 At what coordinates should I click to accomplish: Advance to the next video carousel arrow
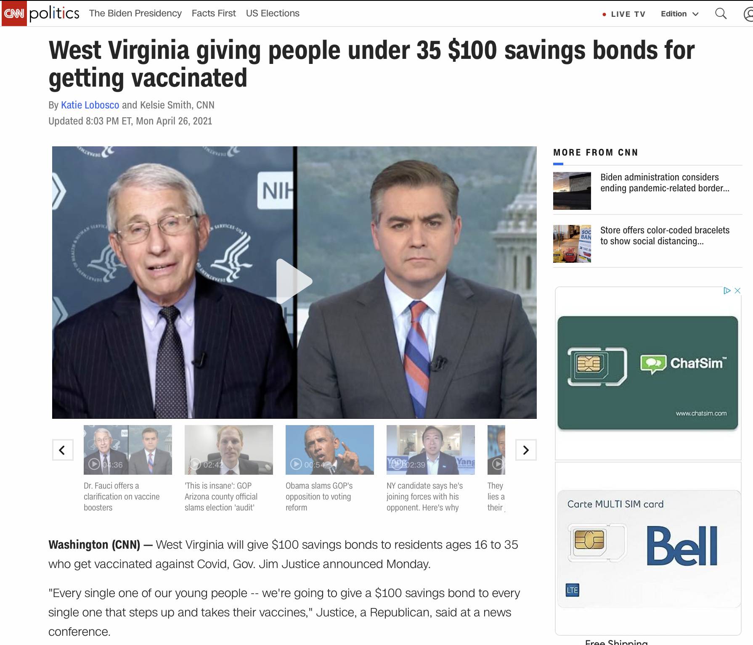pyautogui.click(x=526, y=450)
